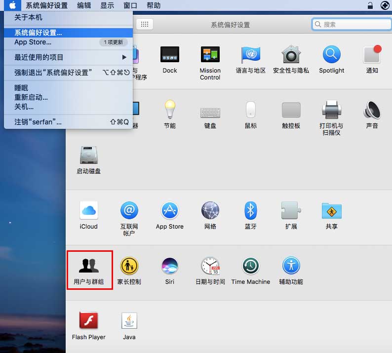Open the 语言与地区 flag icon
The height and width of the screenshot is (353, 392).
(x=250, y=54)
